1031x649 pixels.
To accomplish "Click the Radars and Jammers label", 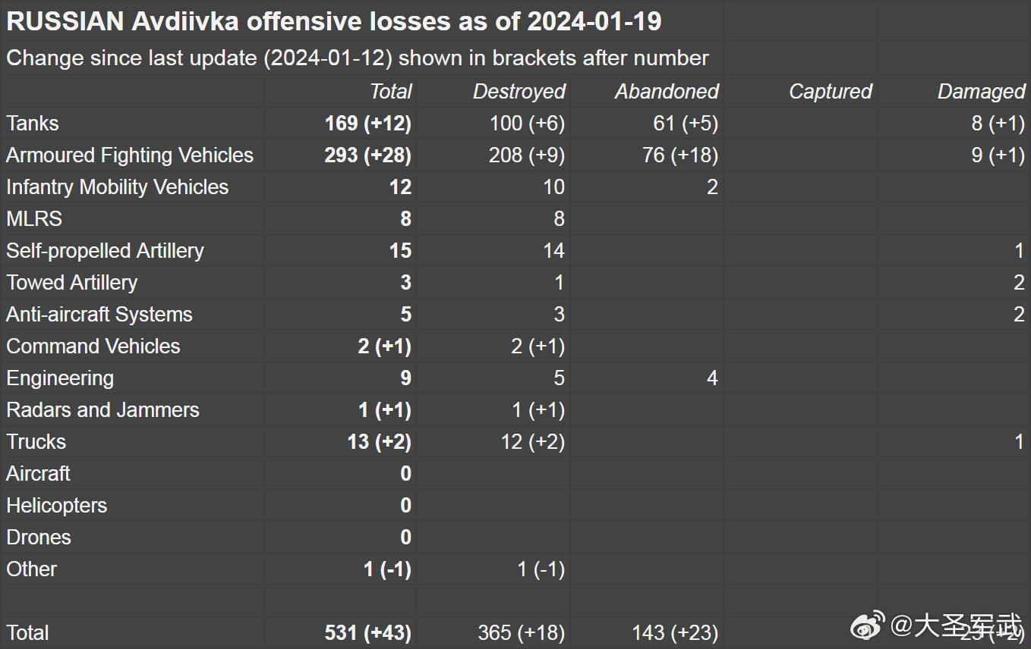I will (103, 410).
